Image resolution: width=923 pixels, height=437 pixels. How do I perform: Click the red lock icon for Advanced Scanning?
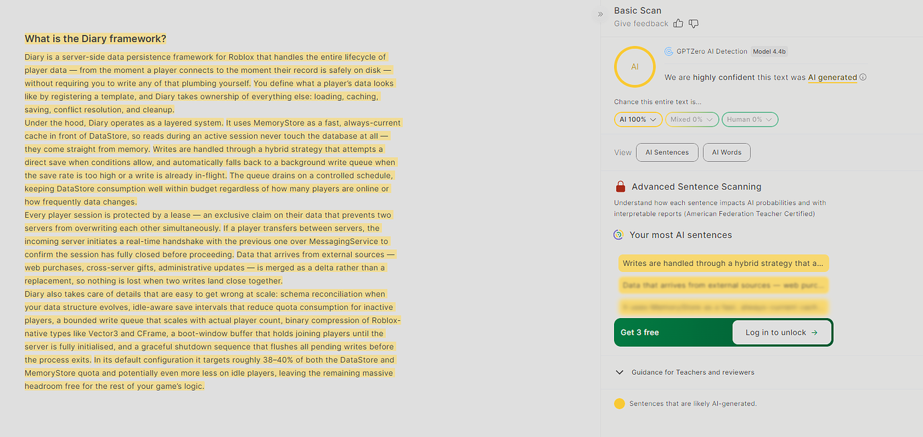tap(620, 186)
